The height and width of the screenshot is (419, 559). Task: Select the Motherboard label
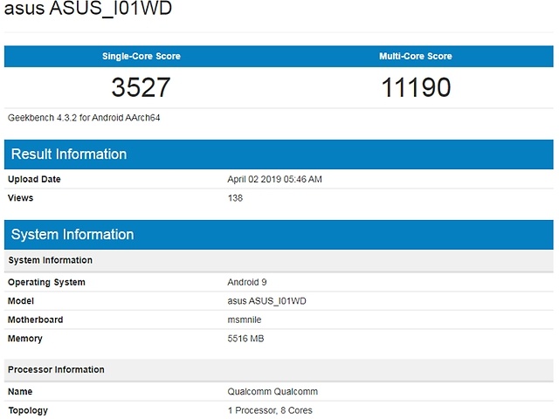36,319
